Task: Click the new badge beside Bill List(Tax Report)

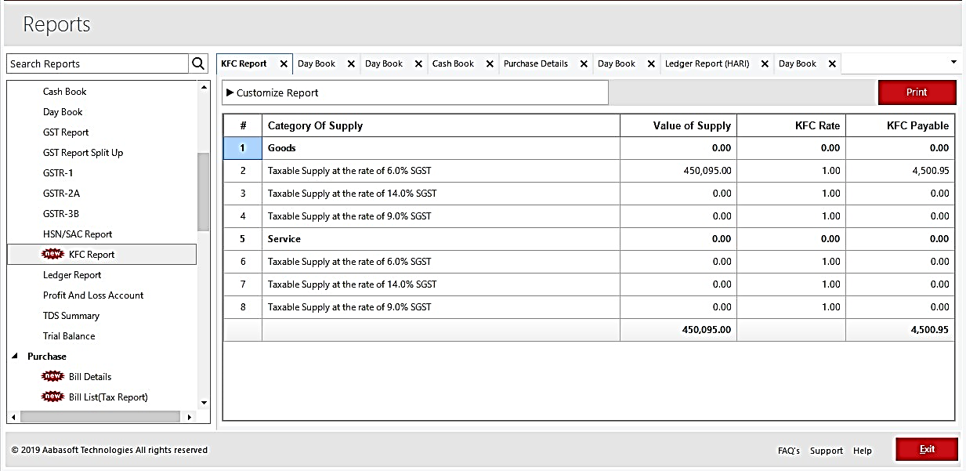Action: (52, 397)
